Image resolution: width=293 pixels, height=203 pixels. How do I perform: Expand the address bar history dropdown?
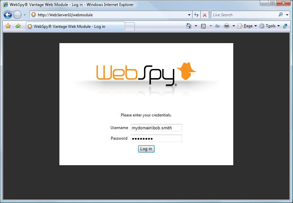(x=189, y=15)
